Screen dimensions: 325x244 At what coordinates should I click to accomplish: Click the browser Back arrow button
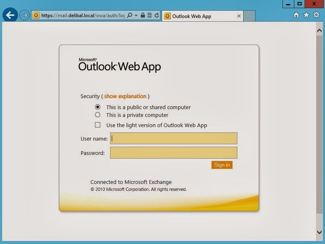[x=10, y=16]
